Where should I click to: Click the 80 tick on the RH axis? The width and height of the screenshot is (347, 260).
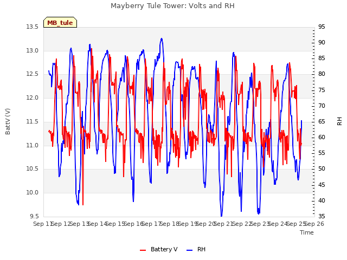[x=322, y=74]
